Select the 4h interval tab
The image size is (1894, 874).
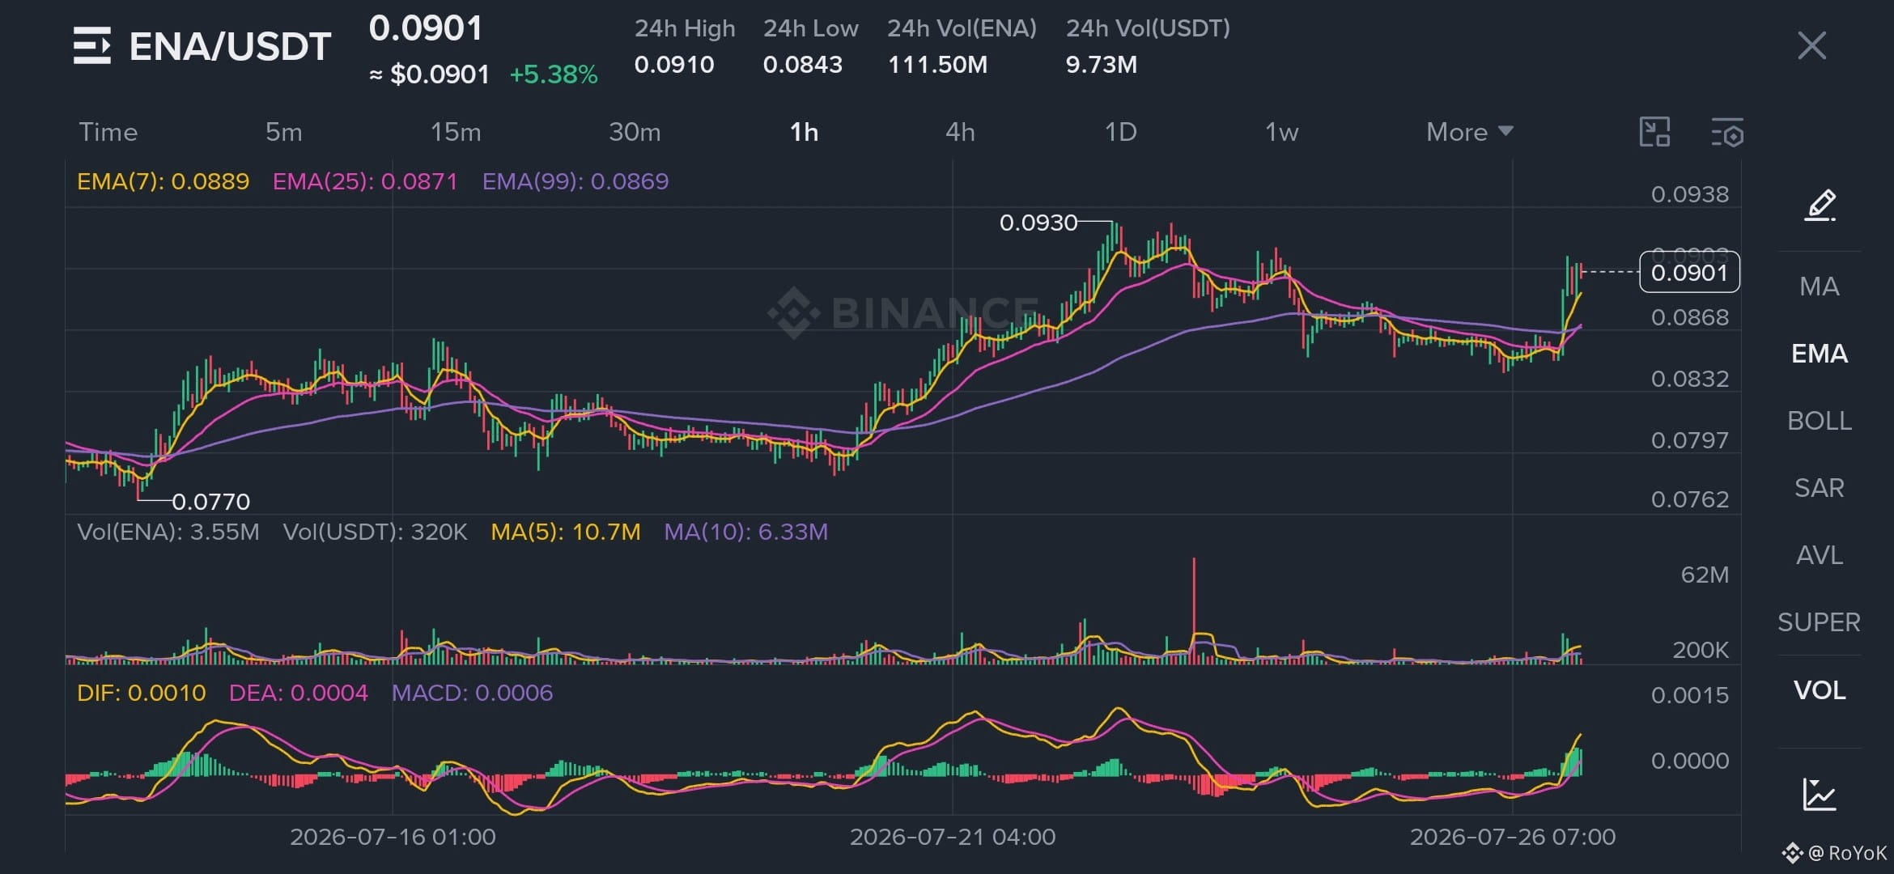[x=960, y=132]
